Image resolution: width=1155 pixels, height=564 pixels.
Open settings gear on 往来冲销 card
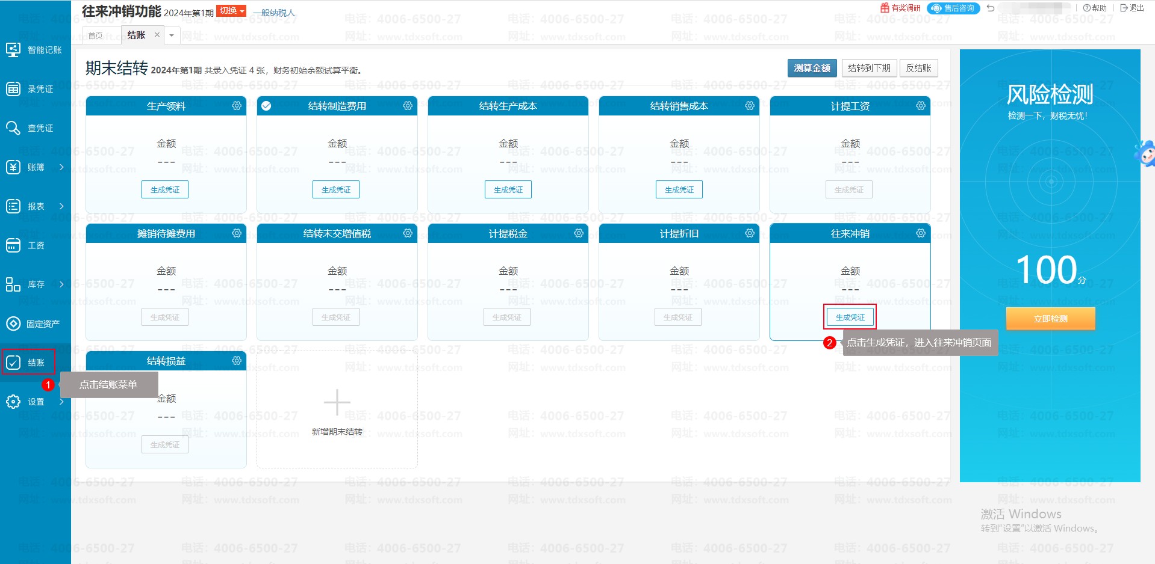(921, 233)
